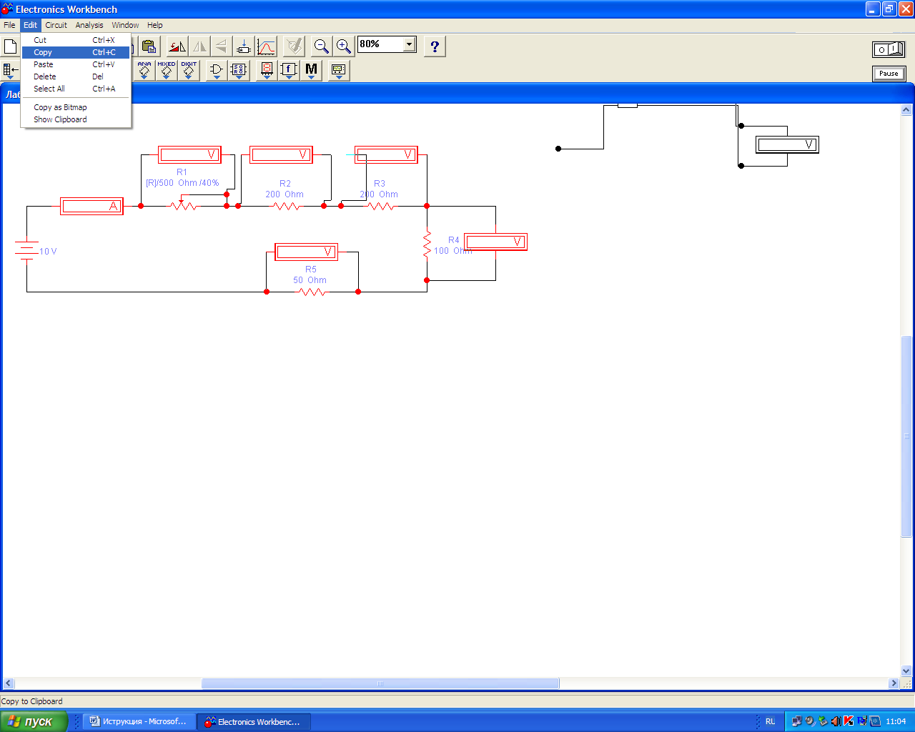
Task: Choose Paste from the Edit menu
Action: (76, 64)
